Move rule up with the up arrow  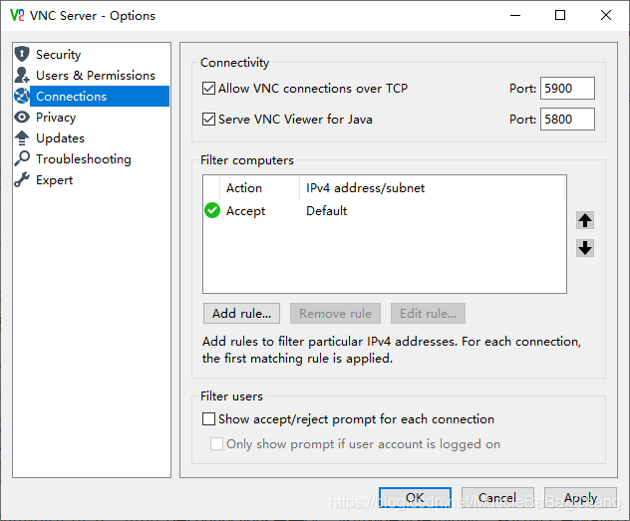[584, 220]
